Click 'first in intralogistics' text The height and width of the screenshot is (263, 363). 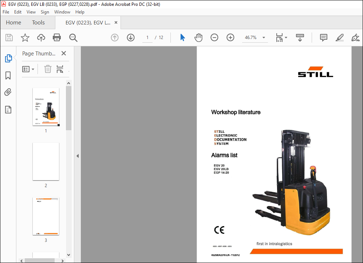click(x=274, y=244)
